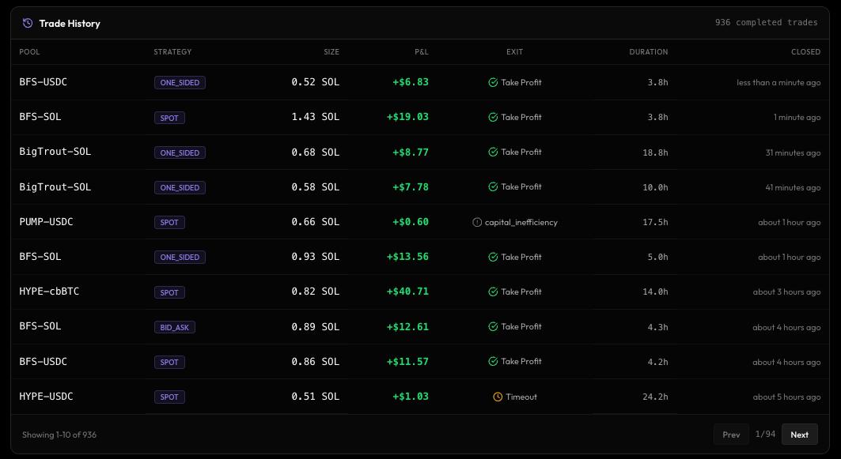
Task: Click '31 minutes ago' closed time
Action: (793, 152)
